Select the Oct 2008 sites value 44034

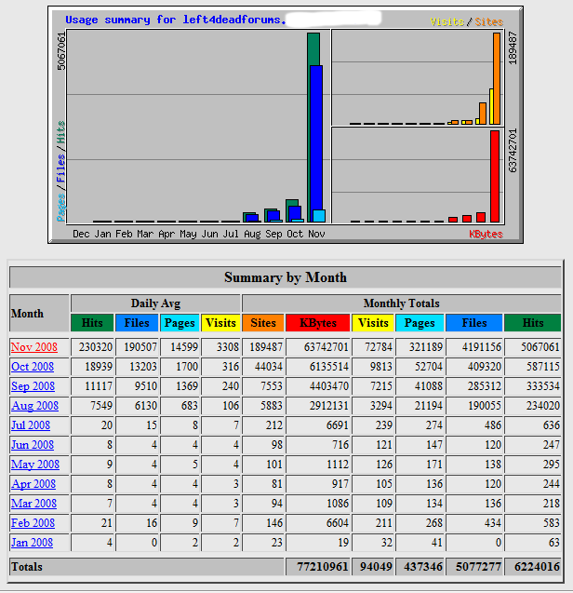[x=268, y=367]
